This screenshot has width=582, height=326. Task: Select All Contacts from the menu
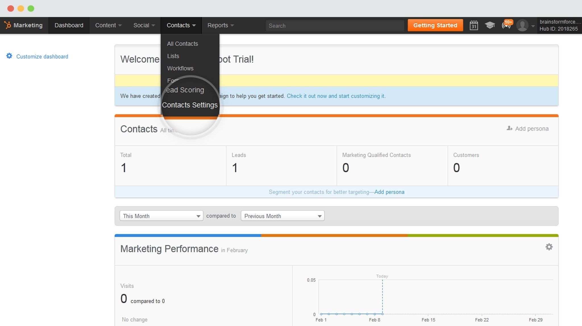click(182, 44)
